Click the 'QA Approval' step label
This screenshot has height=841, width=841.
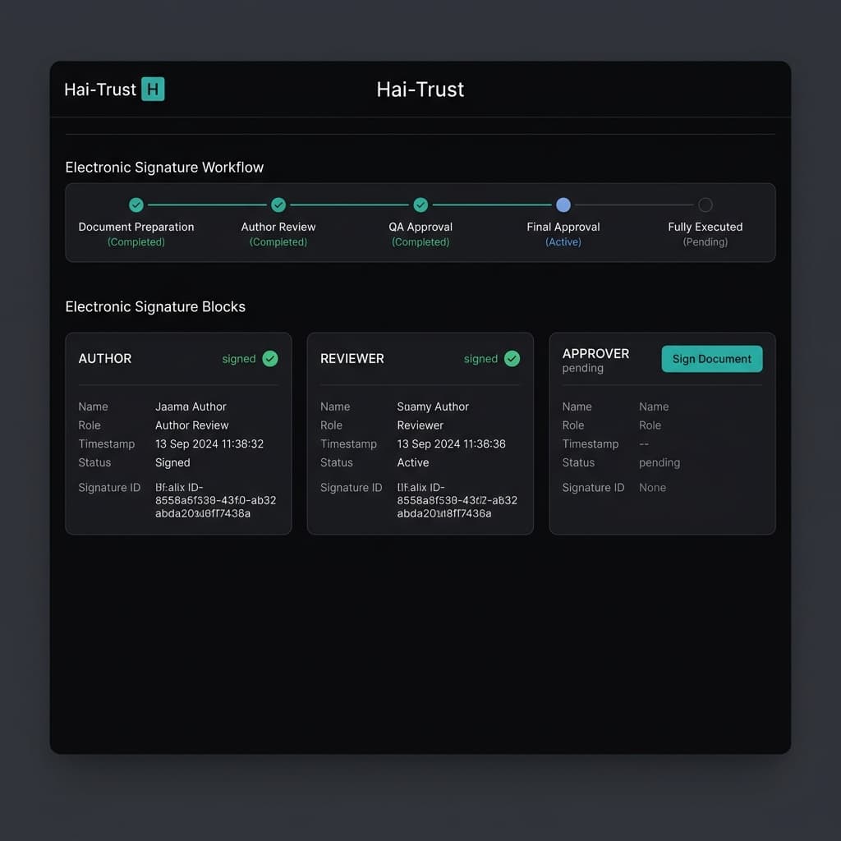420,227
